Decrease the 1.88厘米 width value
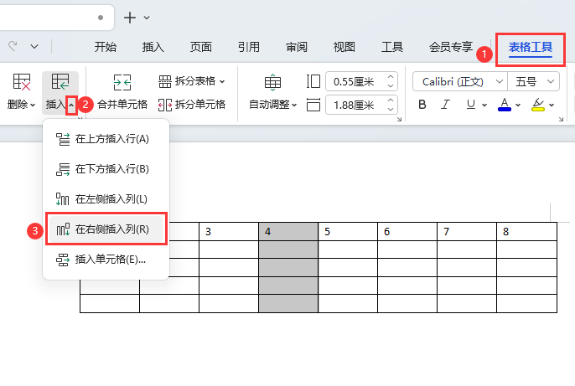 tap(391, 109)
